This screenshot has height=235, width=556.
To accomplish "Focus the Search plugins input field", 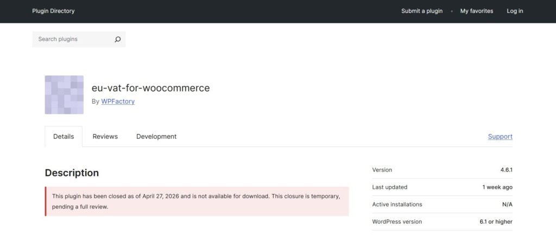I will [73, 39].
